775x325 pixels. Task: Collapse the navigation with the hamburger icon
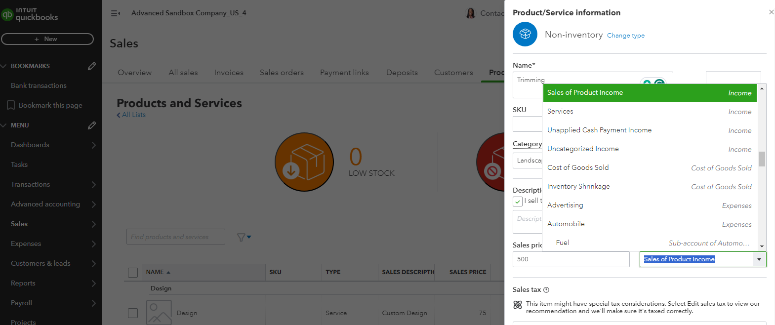pos(116,13)
